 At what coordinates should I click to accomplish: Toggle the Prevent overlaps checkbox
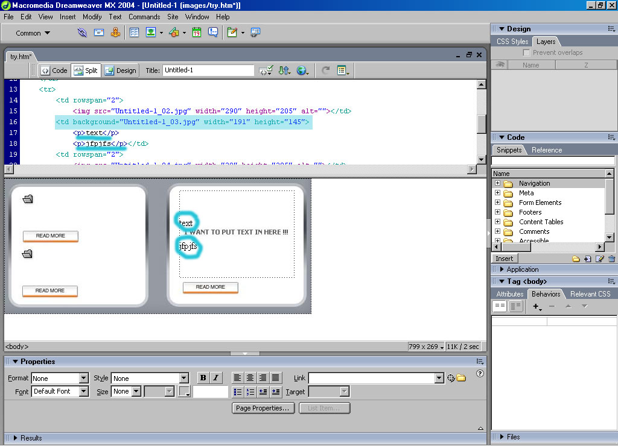526,52
